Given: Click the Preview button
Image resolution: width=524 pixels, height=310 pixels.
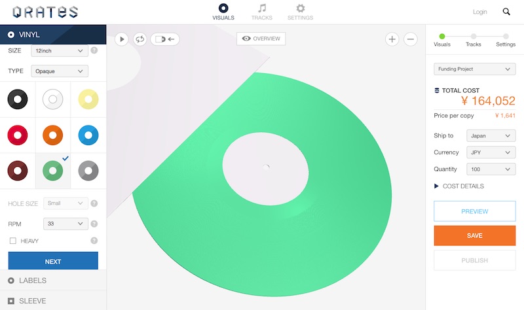Looking at the screenshot, I should (474, 211).
